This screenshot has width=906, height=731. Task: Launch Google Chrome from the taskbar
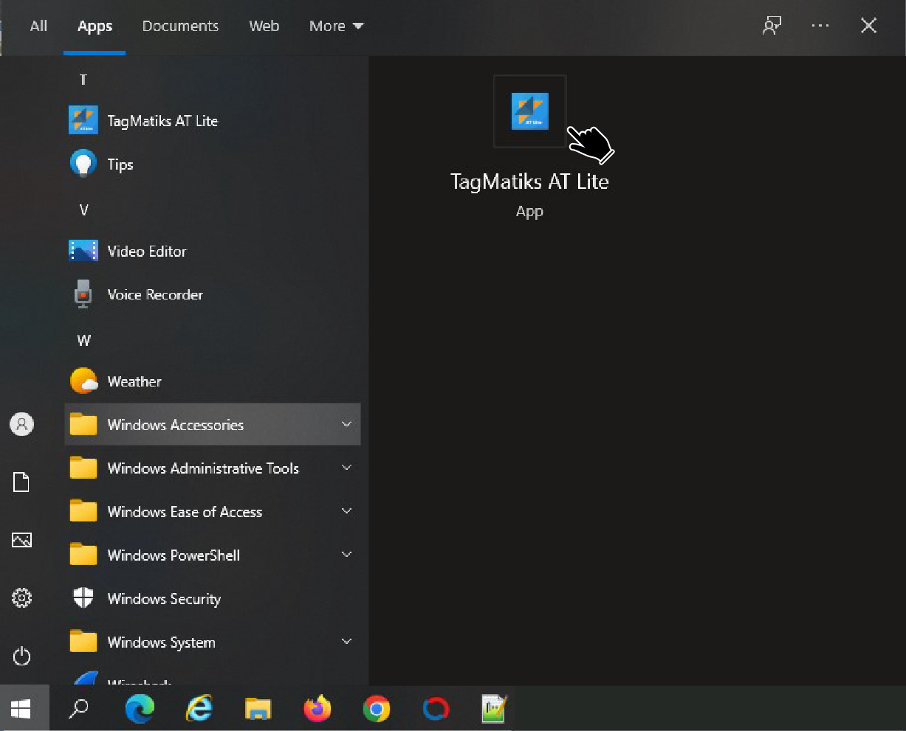(x=377, y=710)
